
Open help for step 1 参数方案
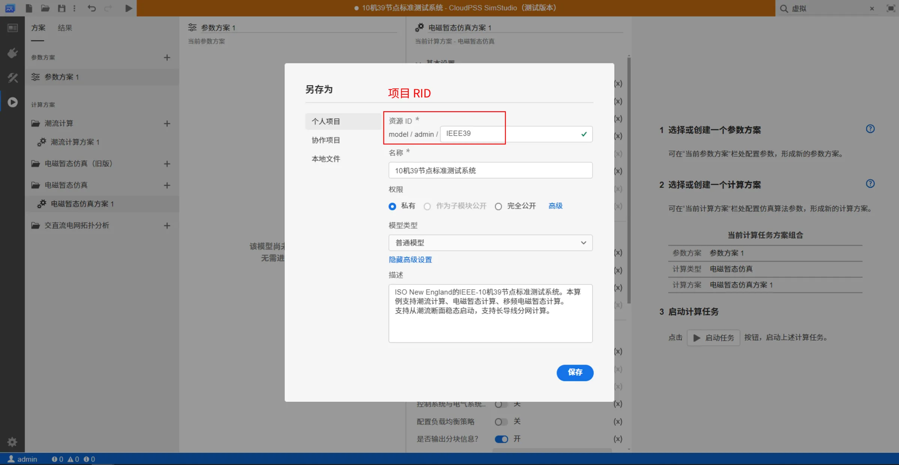point(870,129)
